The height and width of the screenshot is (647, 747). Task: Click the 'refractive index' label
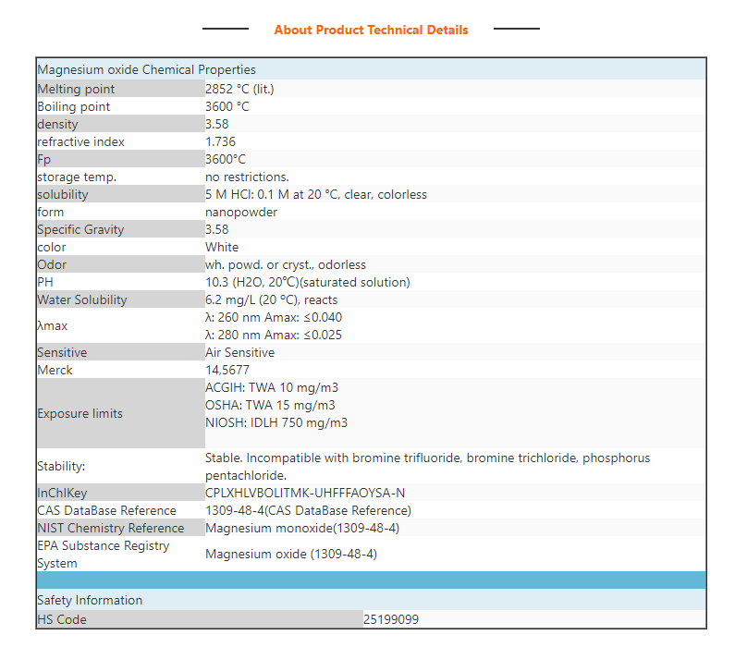point(80,142)
